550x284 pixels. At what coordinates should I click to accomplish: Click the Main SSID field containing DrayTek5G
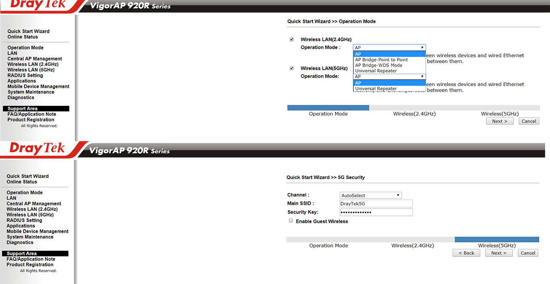376,204
